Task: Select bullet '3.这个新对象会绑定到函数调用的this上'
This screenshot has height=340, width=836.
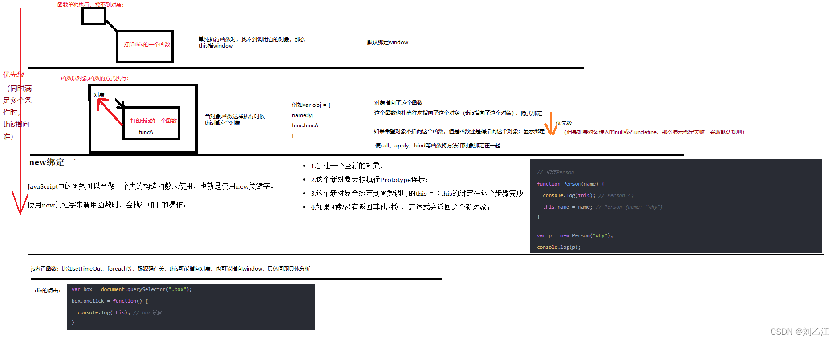Action: tap(417, 194)
